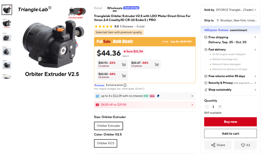Click the Add to cart button
This screenshot has width=261, height=154.
coord(230,134)
